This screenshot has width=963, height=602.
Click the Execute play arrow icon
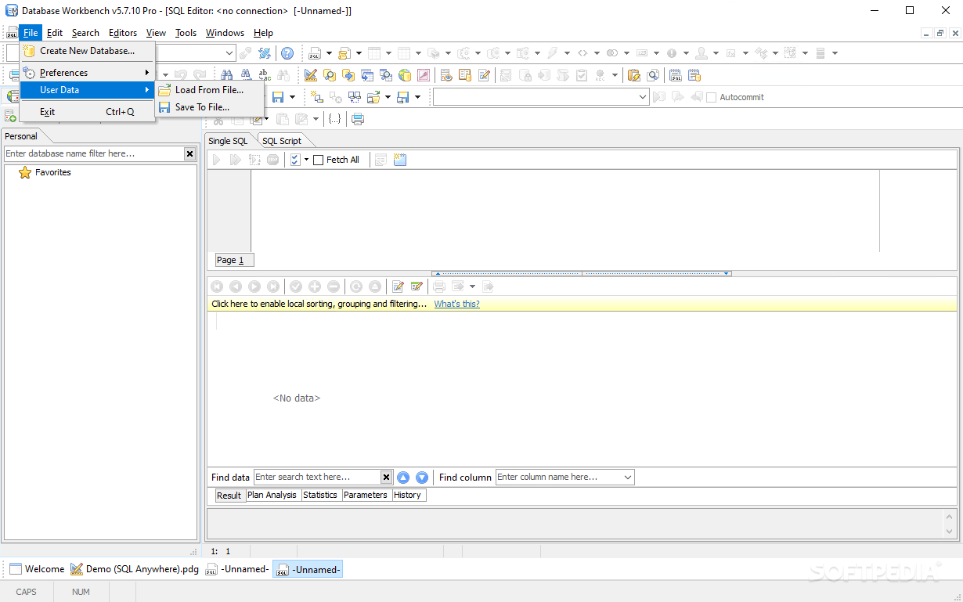click(216, 160)
